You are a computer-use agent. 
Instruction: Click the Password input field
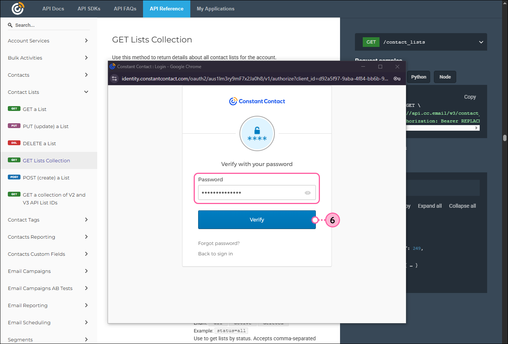tap(257, 192)
